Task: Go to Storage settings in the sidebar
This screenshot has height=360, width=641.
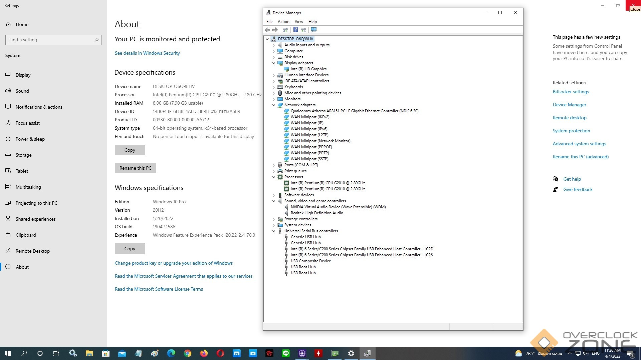Action: (23, 155)
